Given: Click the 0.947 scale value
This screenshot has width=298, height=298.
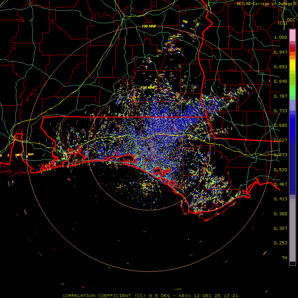Looking at the screenshot, I should (x=280, y=52).
